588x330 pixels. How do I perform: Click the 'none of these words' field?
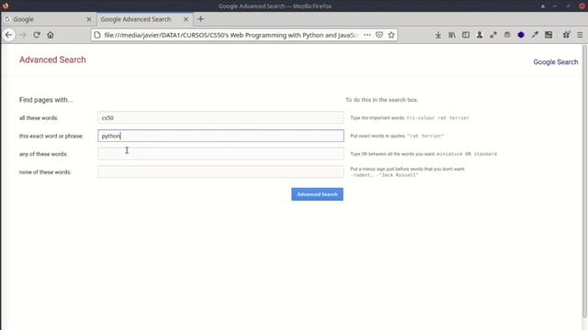[x=220, y=171]
